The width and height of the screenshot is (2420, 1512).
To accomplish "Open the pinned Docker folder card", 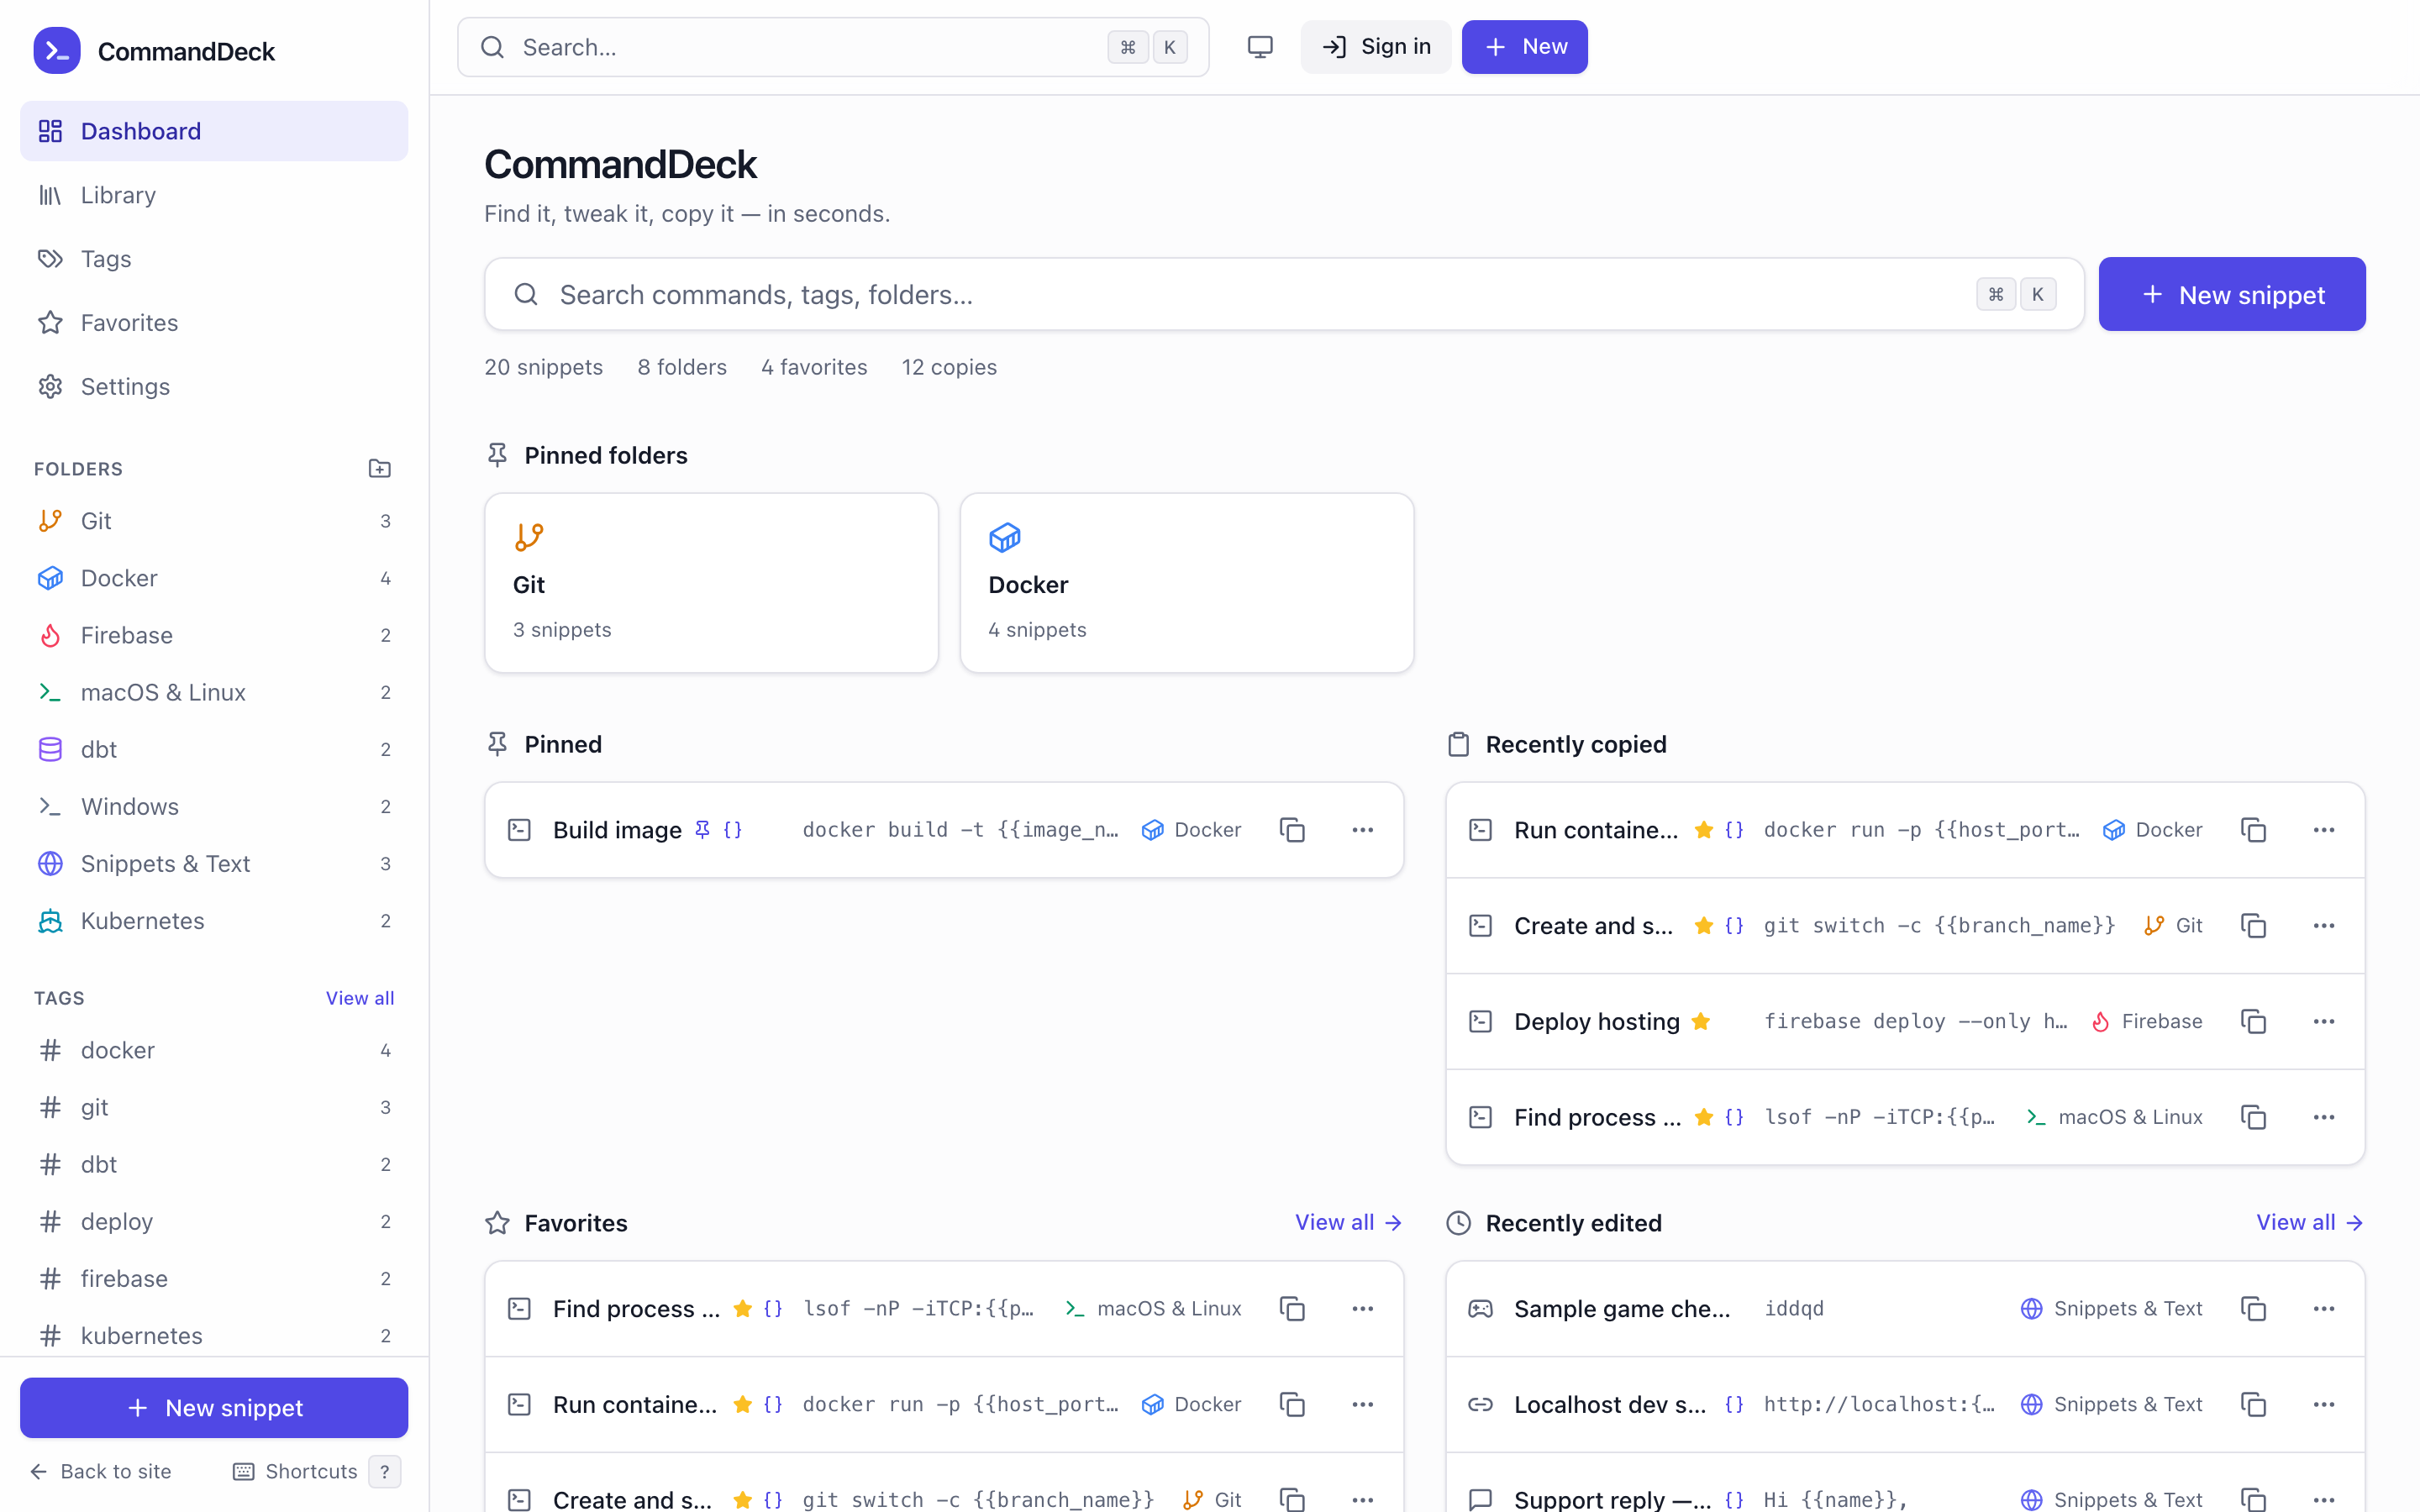I will click(x=1186, y=582).
